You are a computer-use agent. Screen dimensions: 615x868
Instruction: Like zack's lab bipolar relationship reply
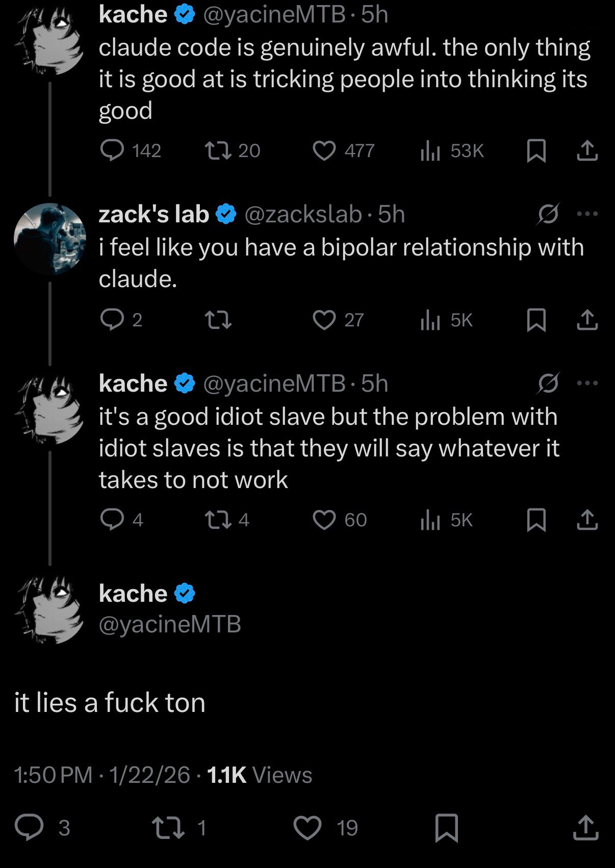324,320
